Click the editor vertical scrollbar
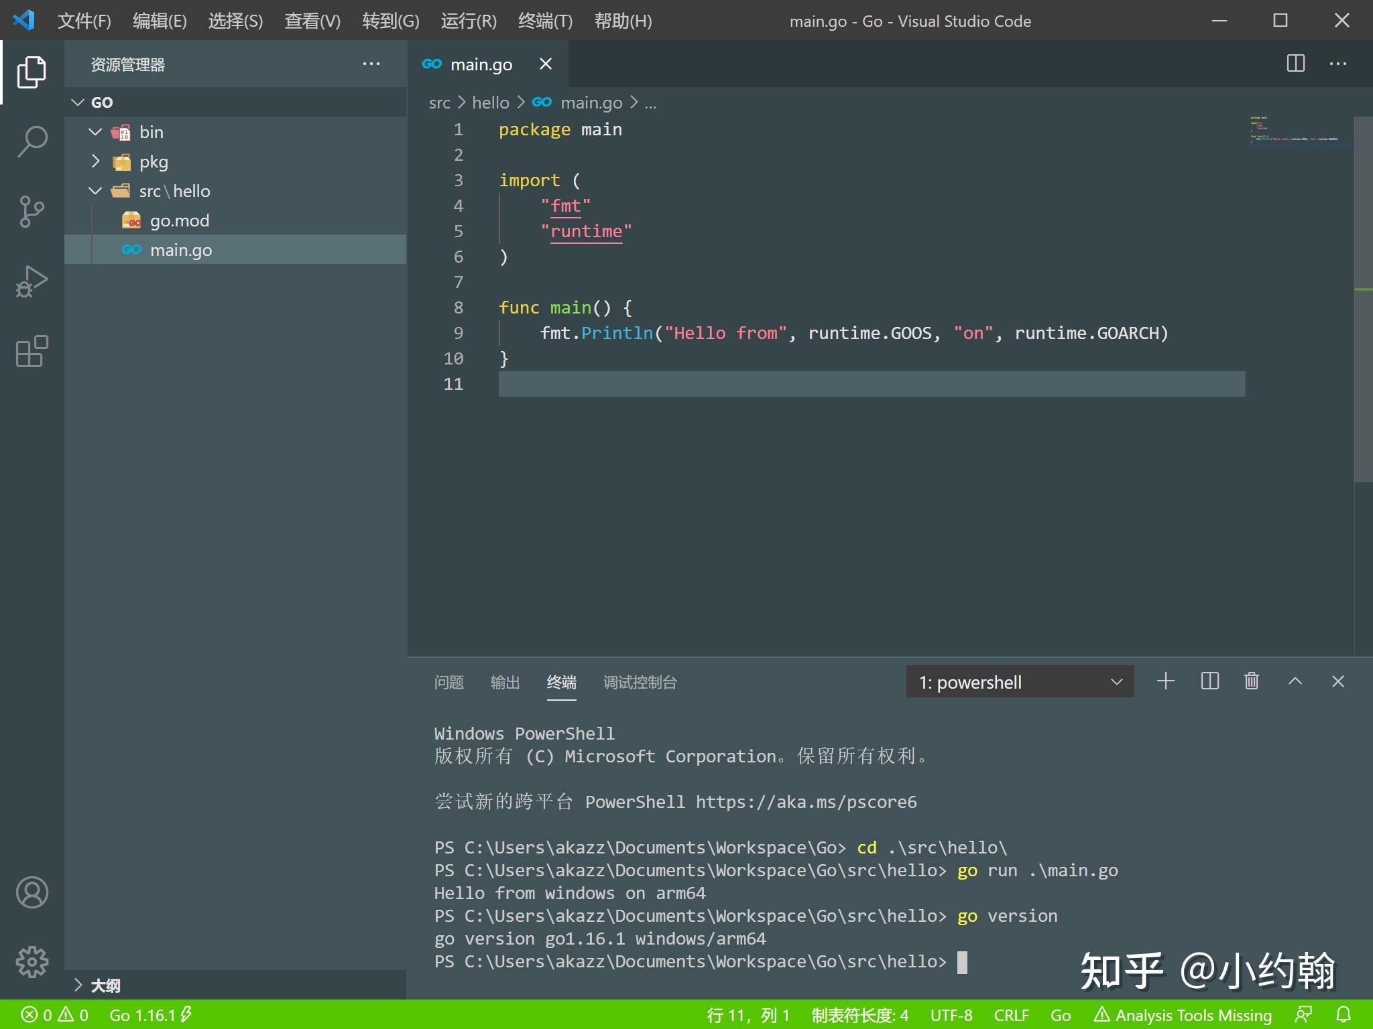This screenshot has height=1029, width=1373. (1364, 299)
